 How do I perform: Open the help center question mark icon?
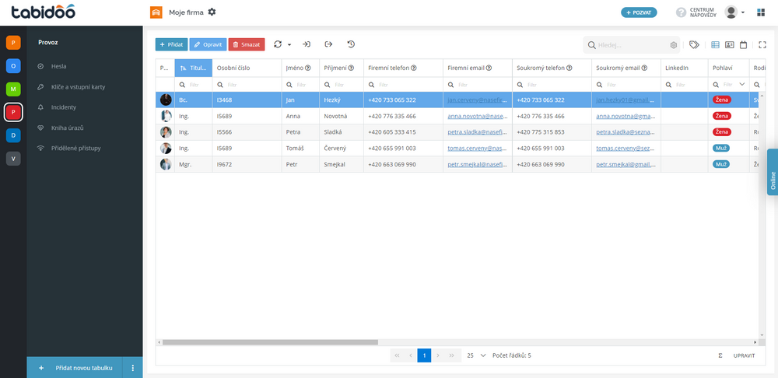(x=681, y=12)
